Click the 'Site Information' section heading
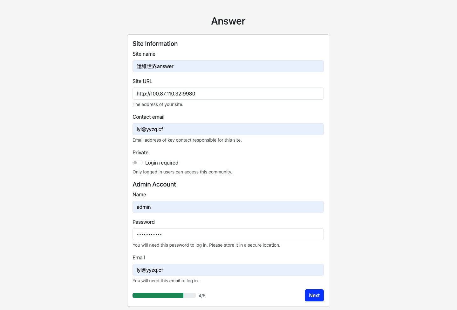This screenshot has width=457, height=310. 155,44
